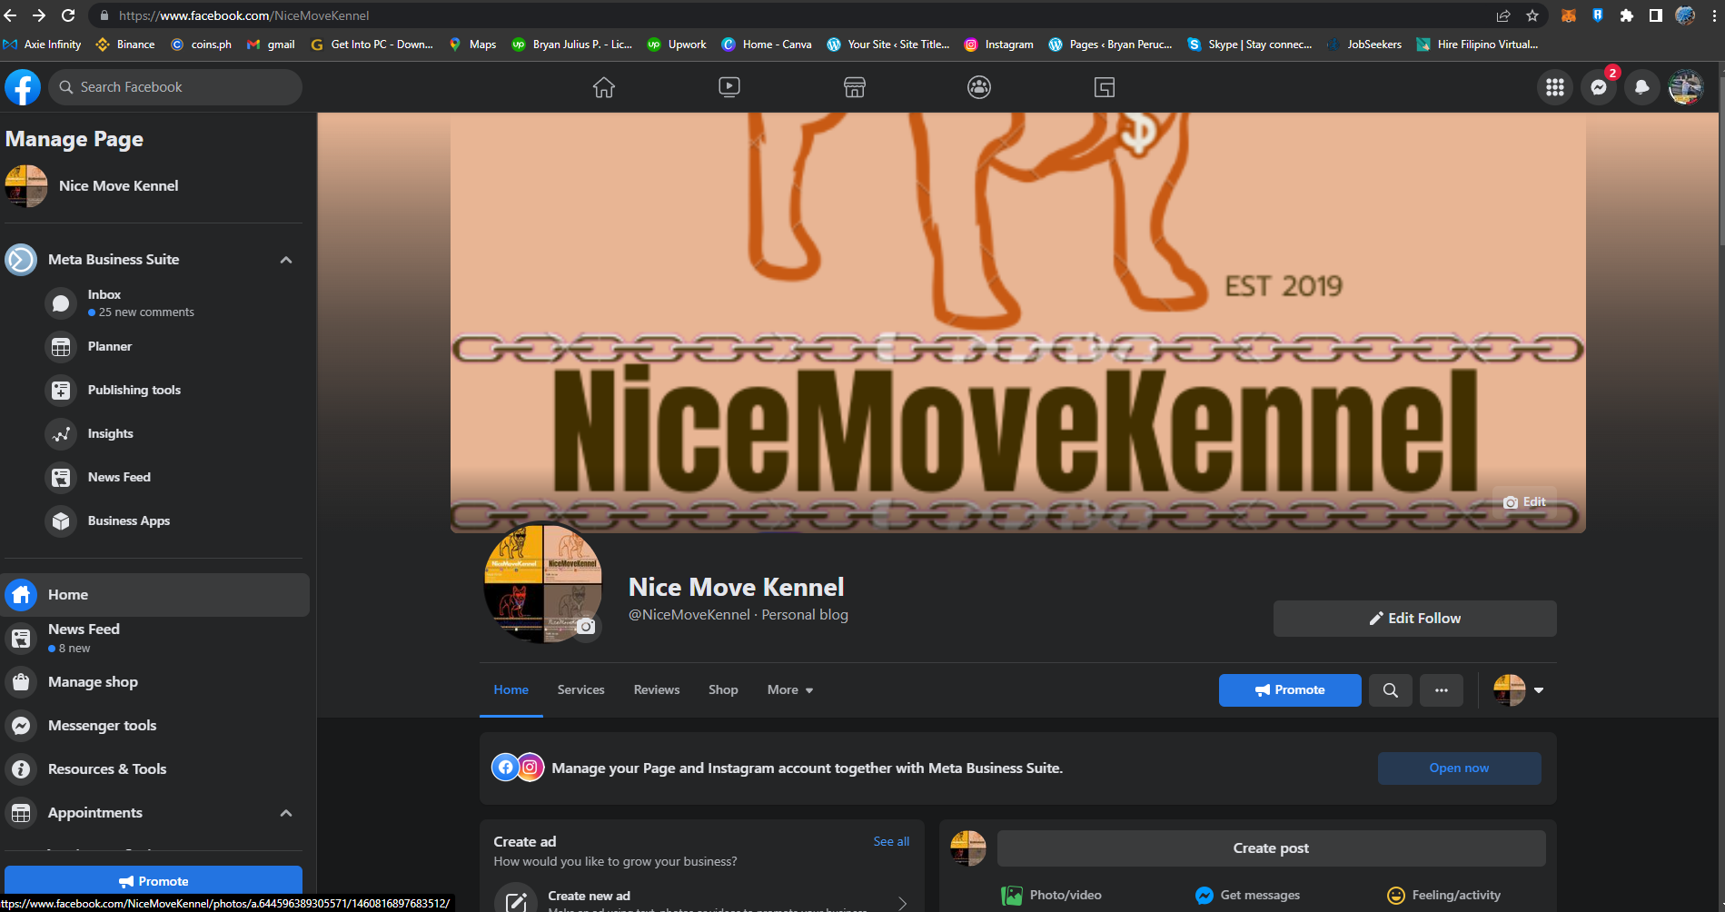
Task: Click Open now for Meta Business Suite
Action: [x=1460, y=768]
